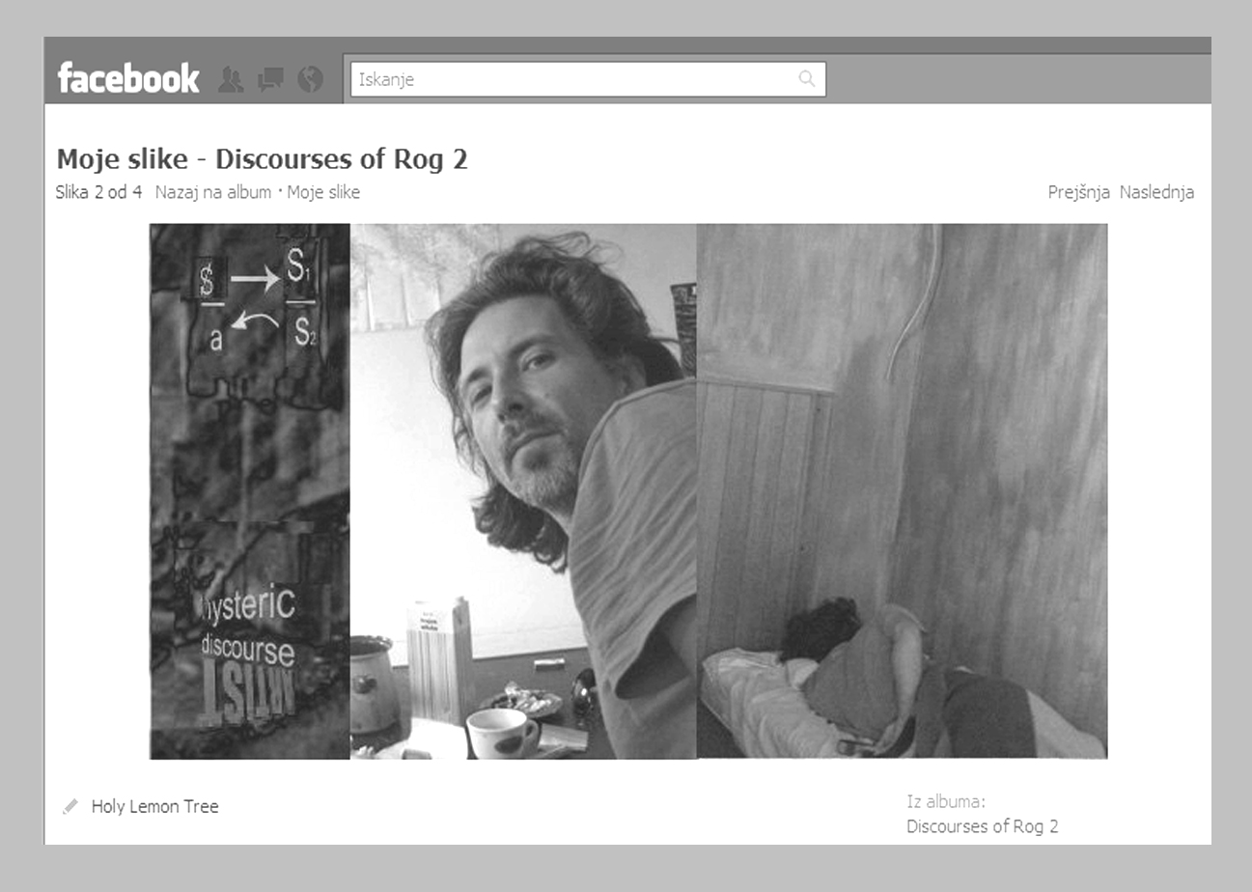This screenshot has width=1252, height=892.
Task: Open the Moje slike link
Action: click(323, 192)
